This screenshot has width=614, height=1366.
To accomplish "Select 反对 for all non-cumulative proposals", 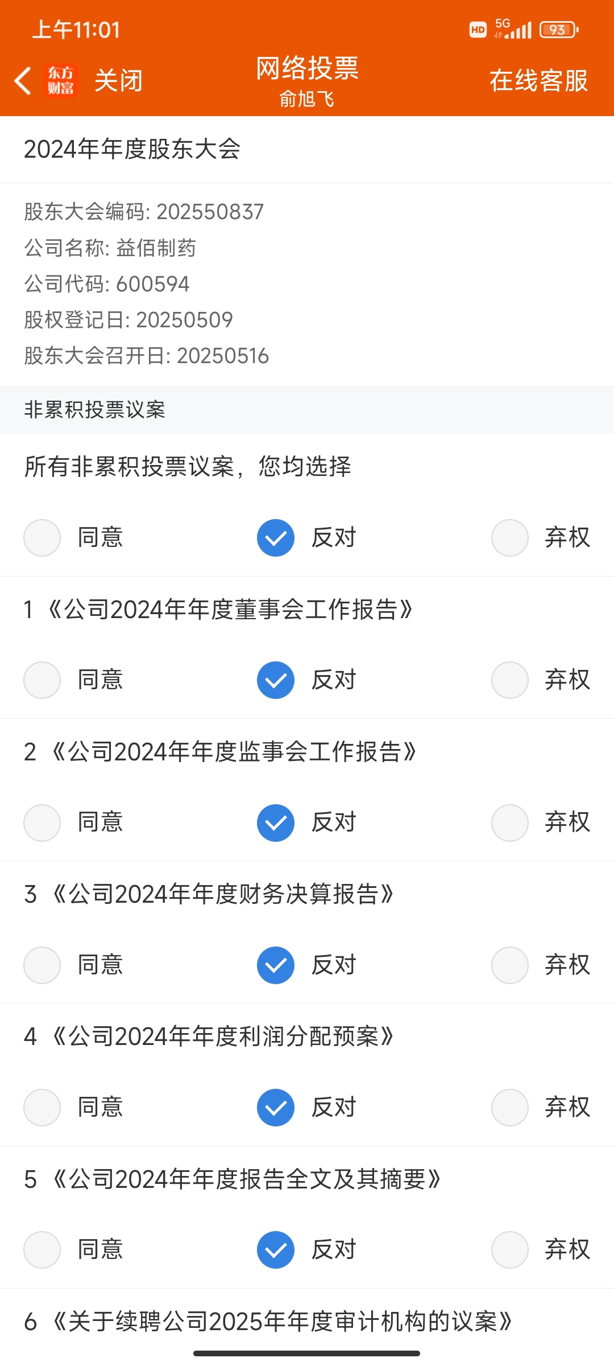I will pos(276,538).
